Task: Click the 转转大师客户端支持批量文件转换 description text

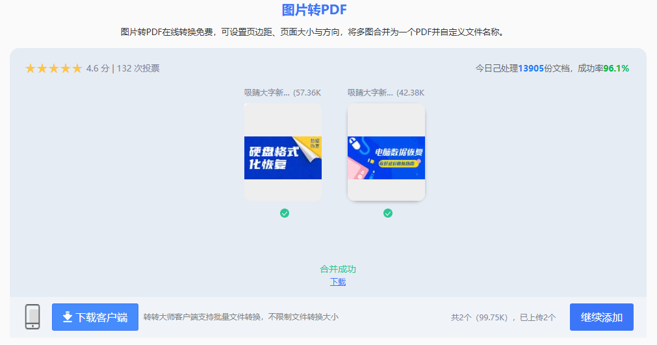Action: tap(241, 317)
